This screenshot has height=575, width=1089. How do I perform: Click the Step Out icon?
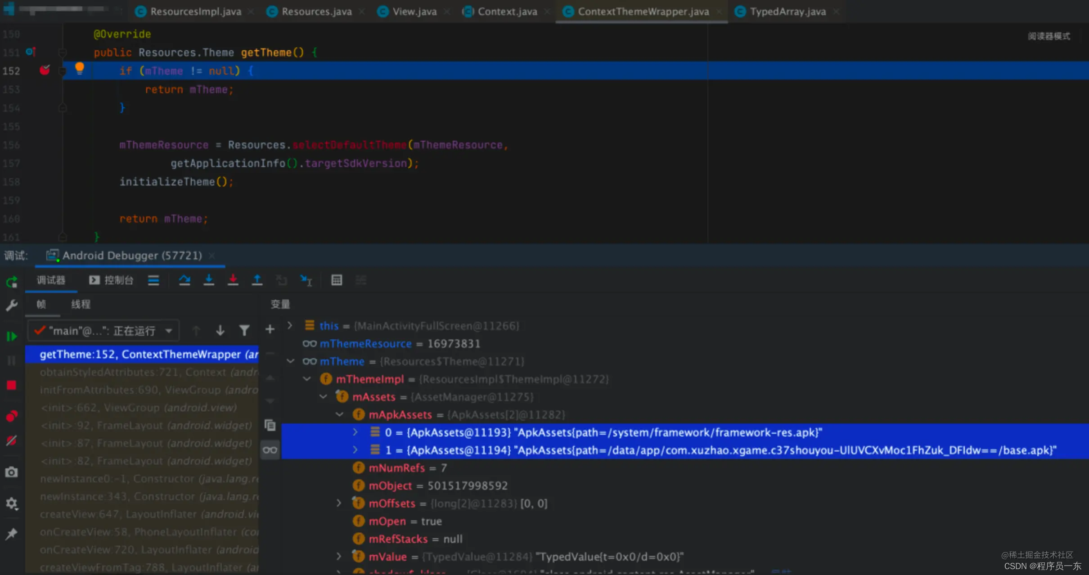257,280
